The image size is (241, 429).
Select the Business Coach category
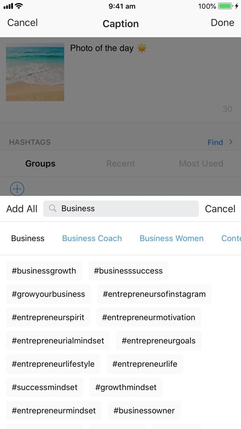click(92, 238)
